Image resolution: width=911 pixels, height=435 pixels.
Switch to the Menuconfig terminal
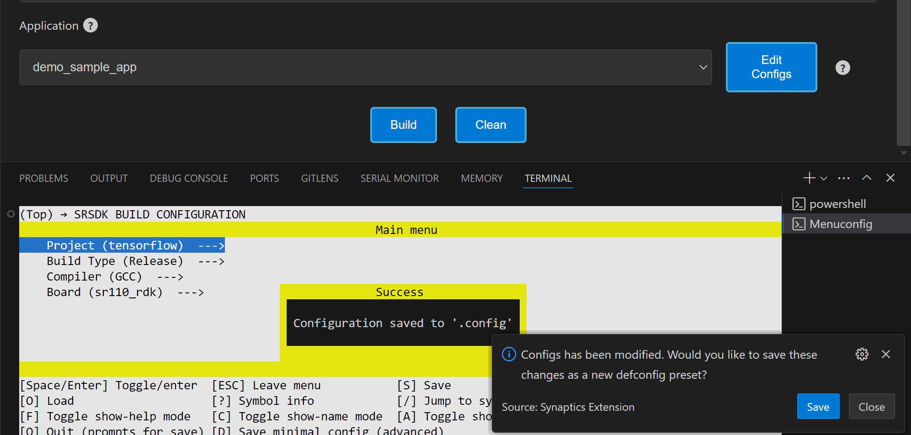(x=840, y=224)
